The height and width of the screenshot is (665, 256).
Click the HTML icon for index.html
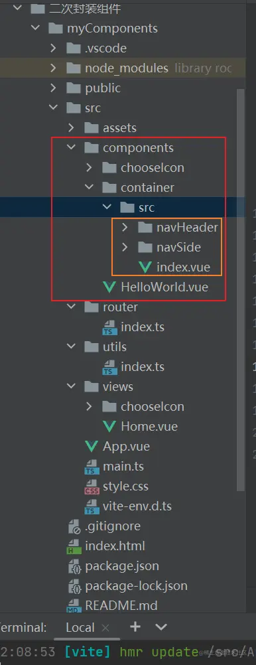click(74, 546)
